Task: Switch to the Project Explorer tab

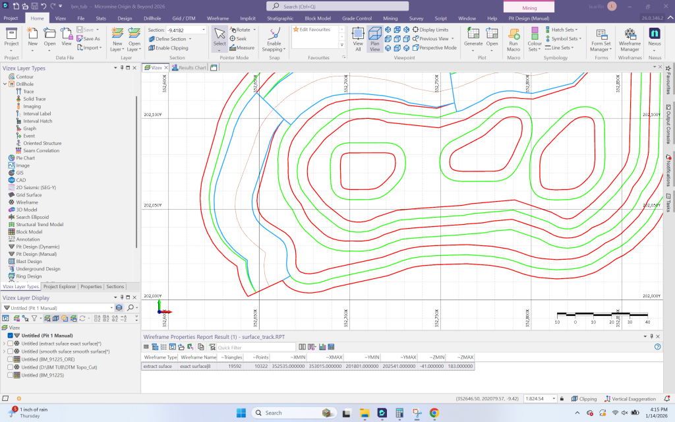Action: [x=59, y=286]
